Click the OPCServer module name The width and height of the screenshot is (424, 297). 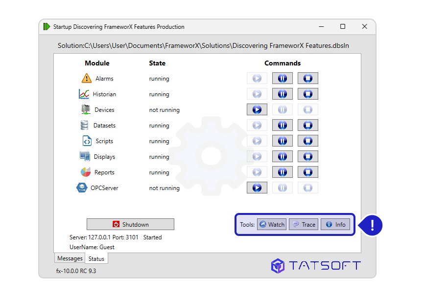pos(104,188)
